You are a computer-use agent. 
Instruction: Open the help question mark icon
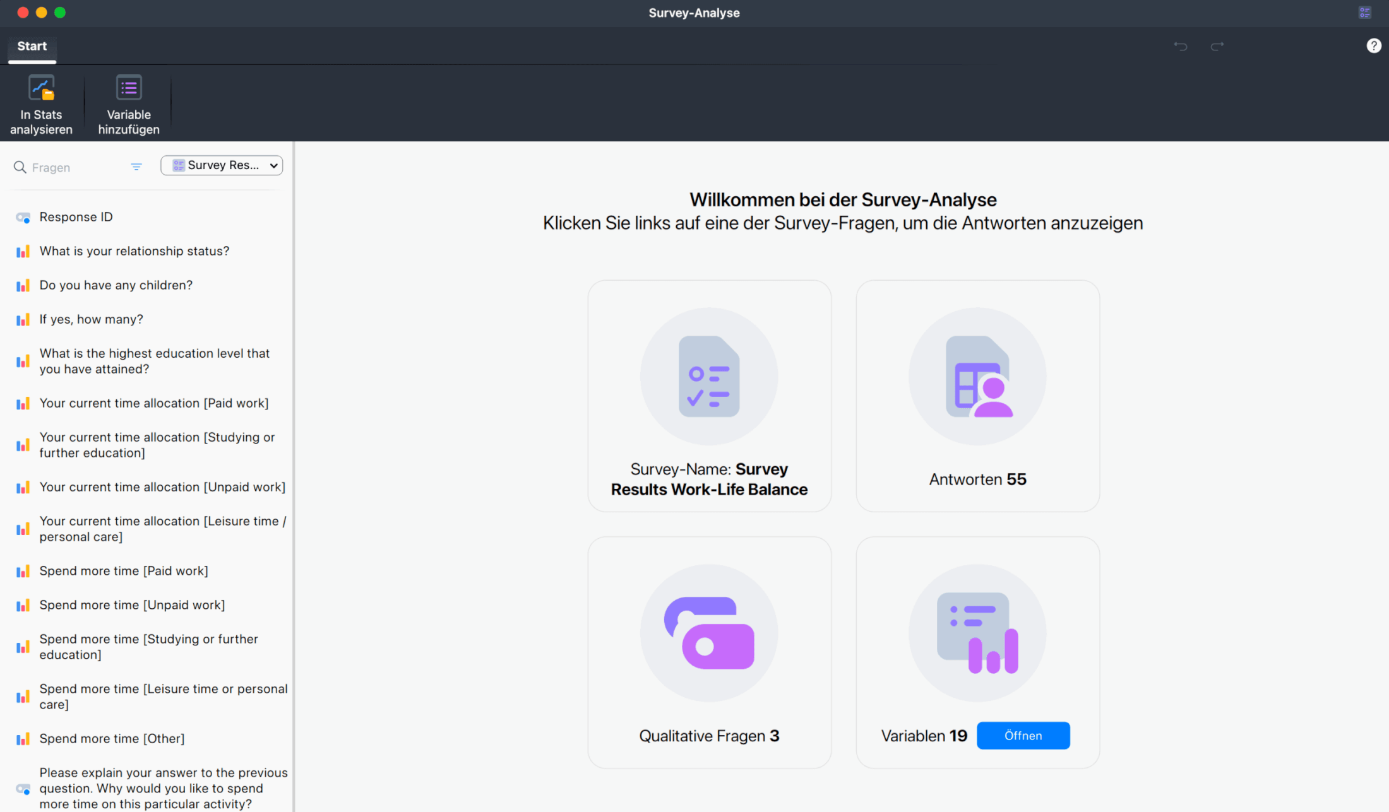click(1374, 45)
